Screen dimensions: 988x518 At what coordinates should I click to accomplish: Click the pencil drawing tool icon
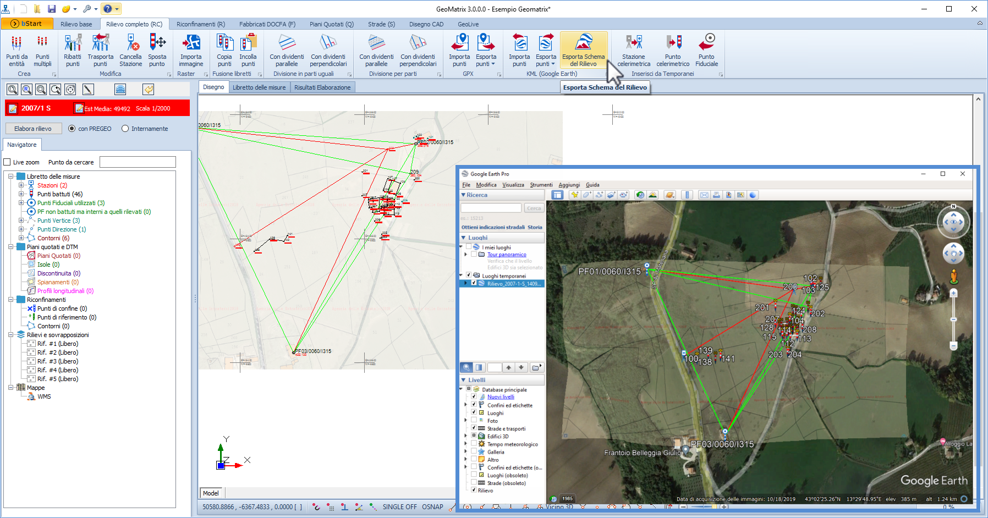(88, 89)
